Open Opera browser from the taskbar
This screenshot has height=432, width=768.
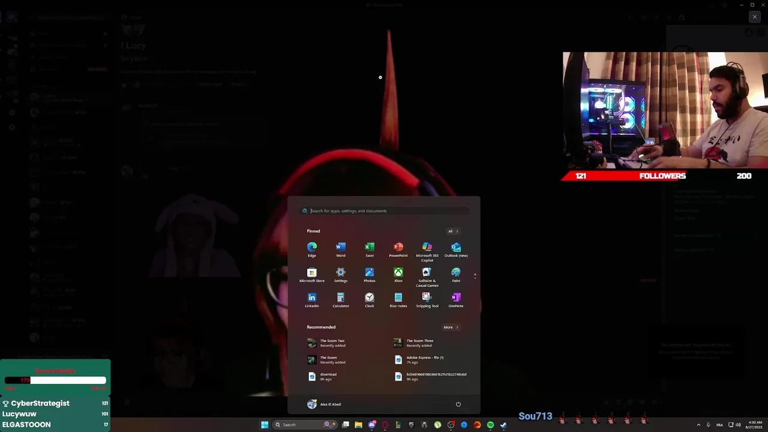point(385,425)
